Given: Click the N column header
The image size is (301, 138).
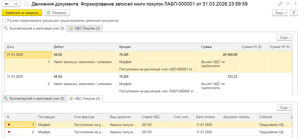Looking at the screenshot, I should [x=20, y=117].
